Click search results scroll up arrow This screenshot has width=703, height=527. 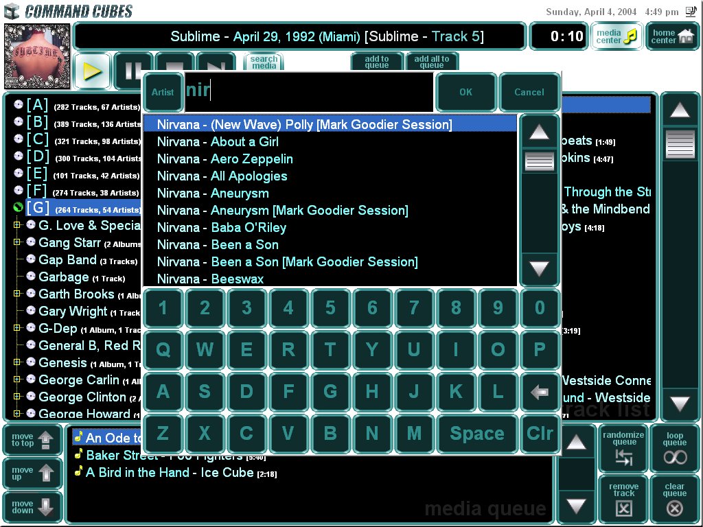pos(540,132)
